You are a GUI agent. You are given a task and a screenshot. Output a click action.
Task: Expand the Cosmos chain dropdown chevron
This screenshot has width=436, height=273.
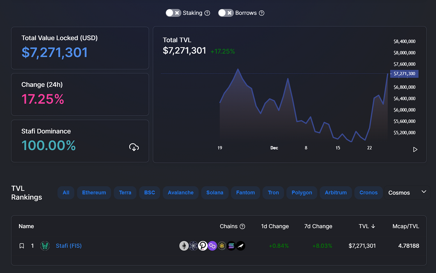(x=424, y=192)
